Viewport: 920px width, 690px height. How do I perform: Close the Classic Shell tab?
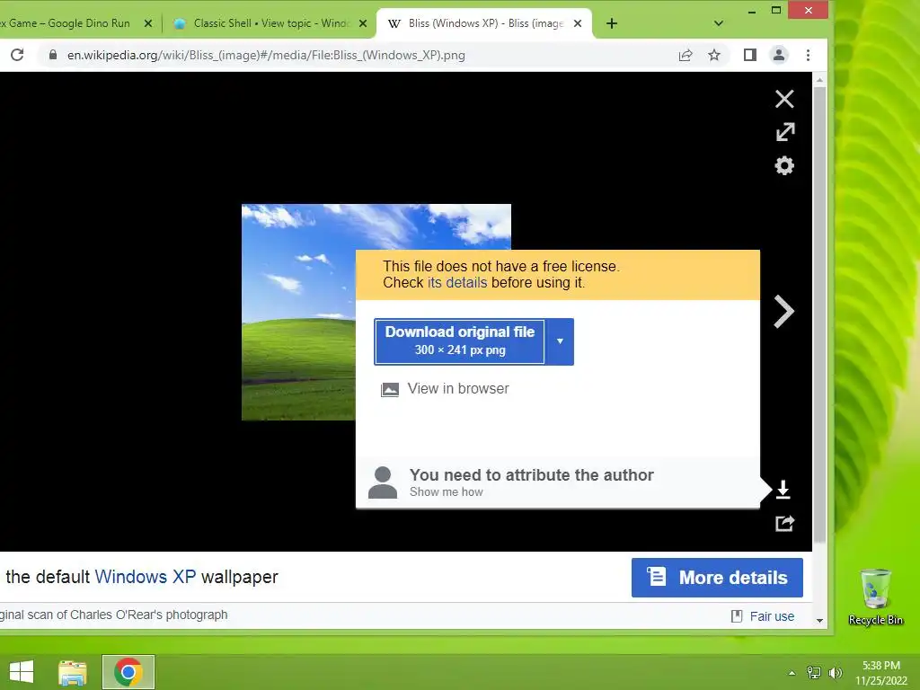pyautogui.click(x=363, y=23)
